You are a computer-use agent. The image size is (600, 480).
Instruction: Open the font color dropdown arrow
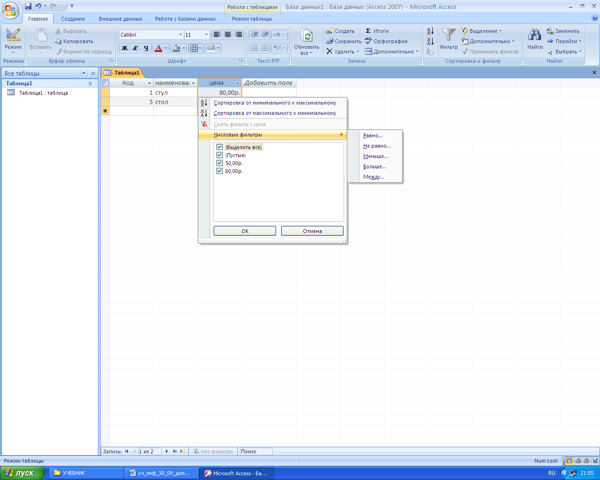tap(166, 48)
